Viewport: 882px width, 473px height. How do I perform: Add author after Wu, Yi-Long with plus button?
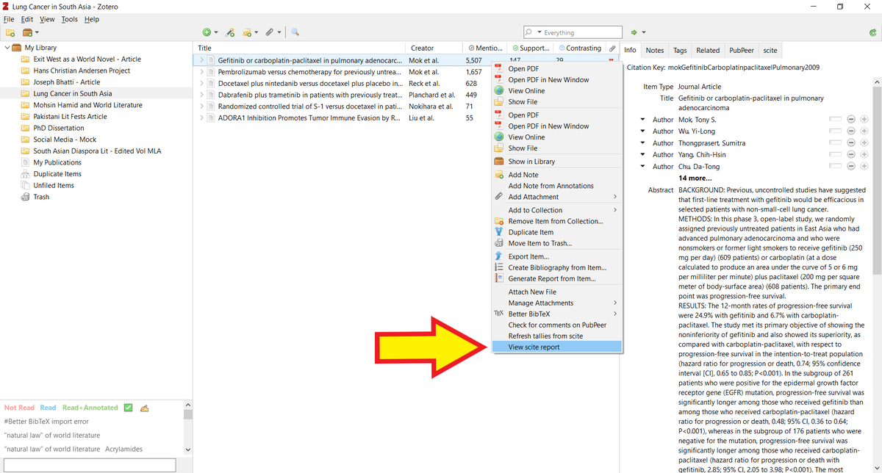point(864,131)
